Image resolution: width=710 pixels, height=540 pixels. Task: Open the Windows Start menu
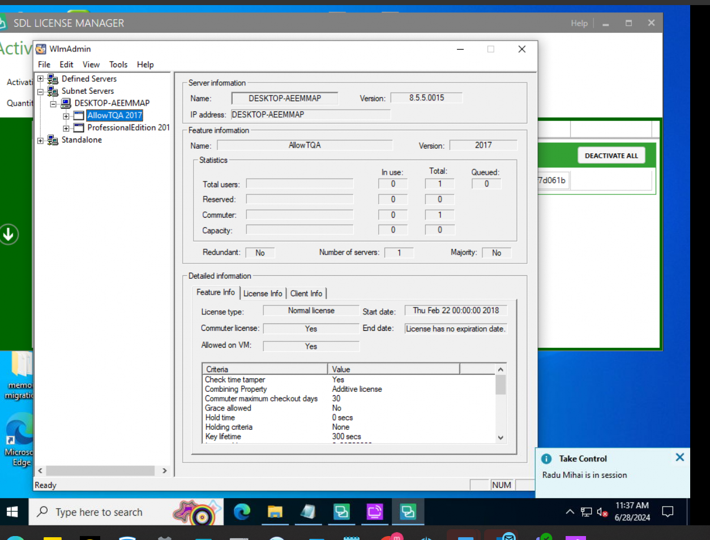(12, 512)
